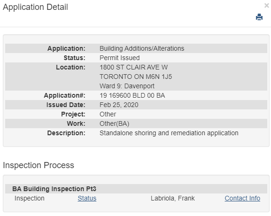Open Contact Info for Frank Labriola
The height and width of the screenshot is (216, 271).
coord(242,198)
